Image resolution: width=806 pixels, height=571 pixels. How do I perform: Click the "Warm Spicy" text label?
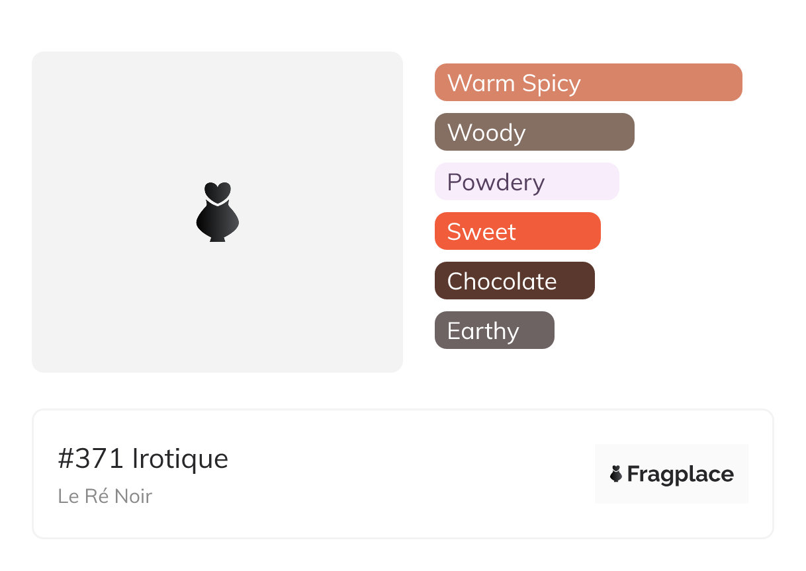pos(514,83)
